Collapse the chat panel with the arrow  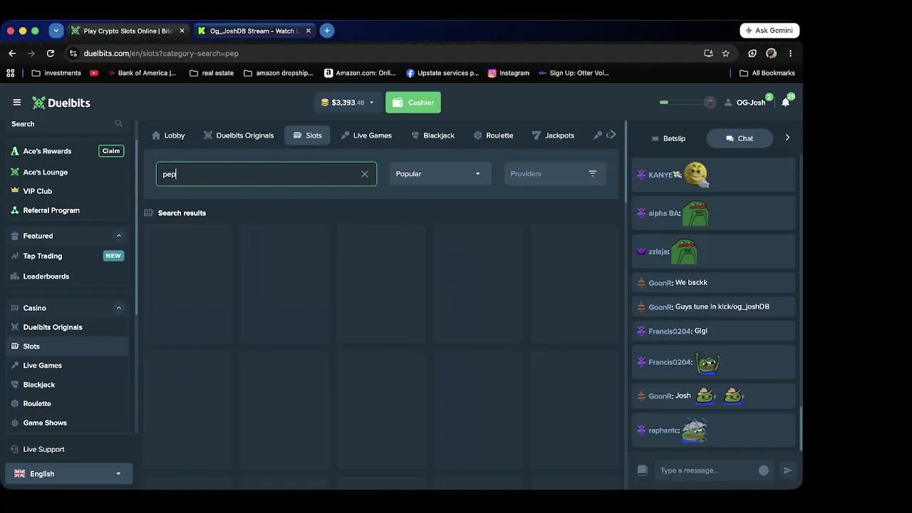[787, 138]
